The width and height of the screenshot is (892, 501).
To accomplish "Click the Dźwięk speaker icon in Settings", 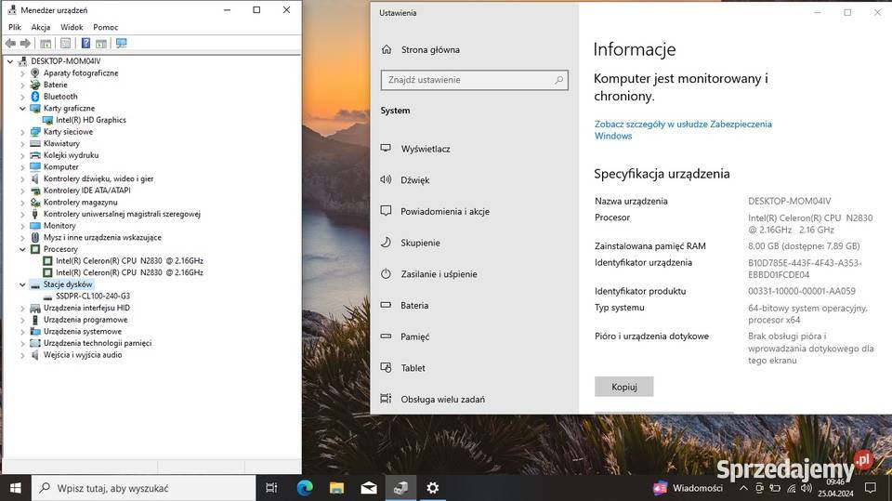I will coord(386,179).
